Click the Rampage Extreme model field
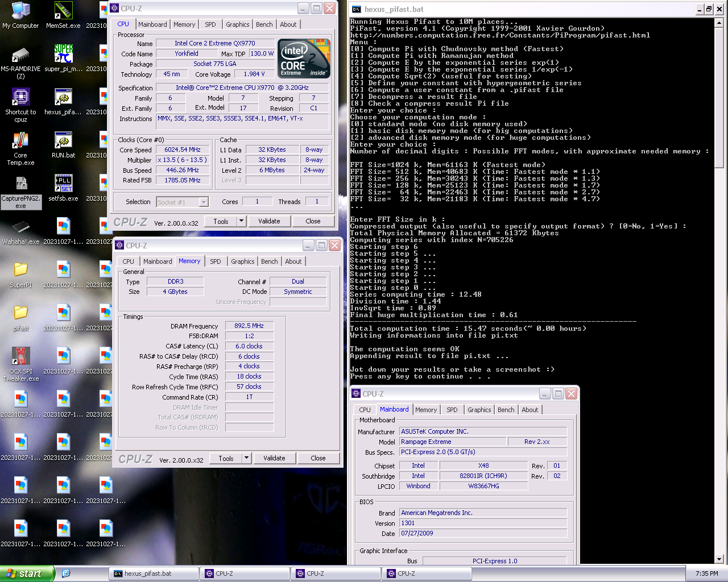This screenshot has height=582, width=728. click(x=453, y=442)
